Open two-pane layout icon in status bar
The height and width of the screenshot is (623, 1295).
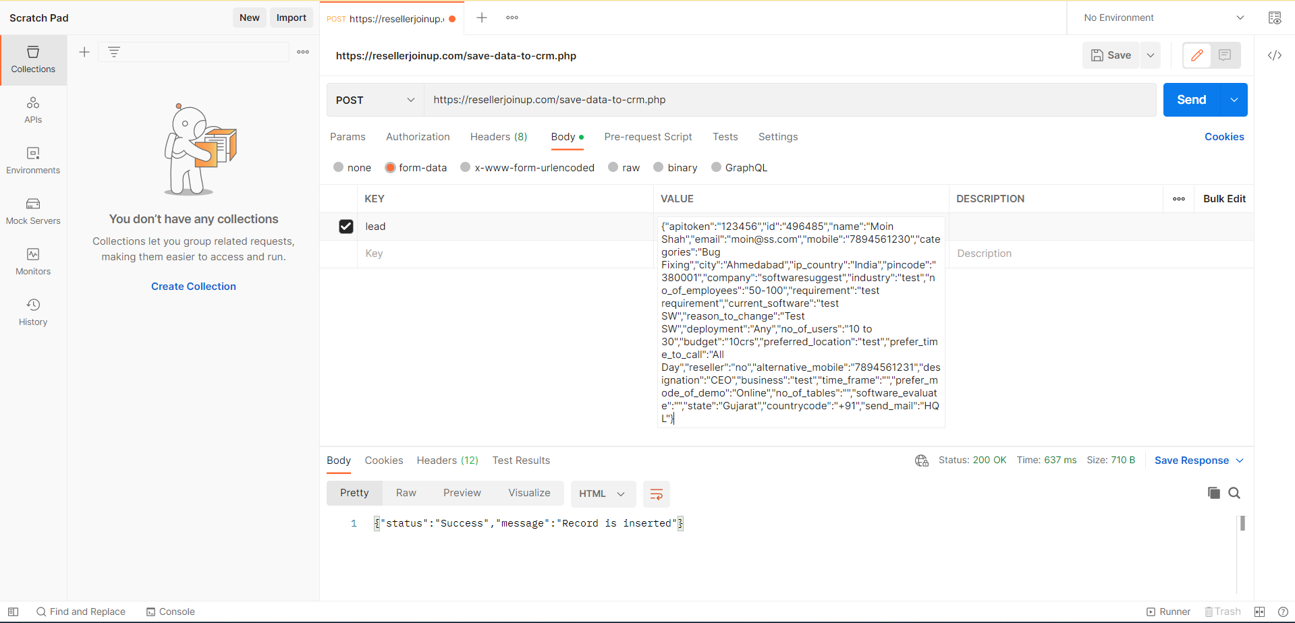tap(1259, 612)
